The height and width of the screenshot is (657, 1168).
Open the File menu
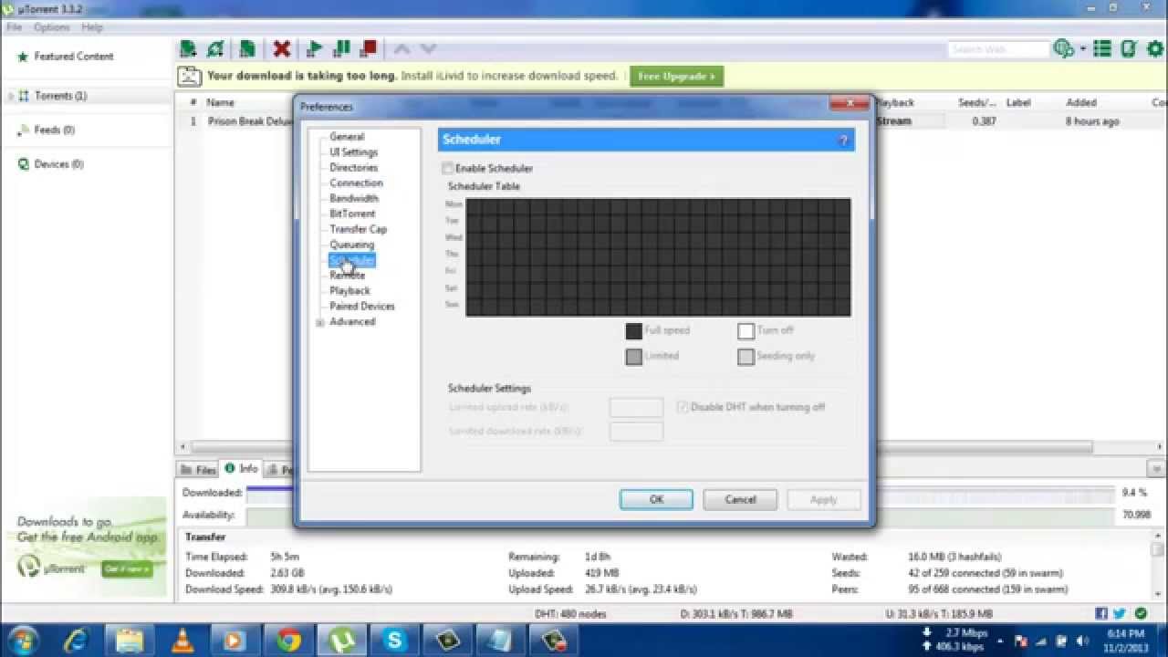[14, 27]
